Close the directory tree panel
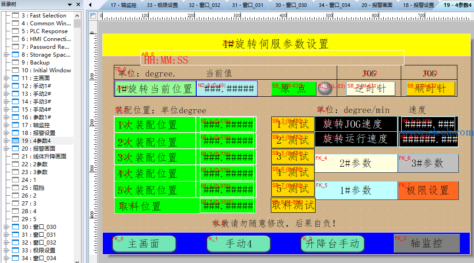This screenshot has height=263, width=474. click(78, 4)
